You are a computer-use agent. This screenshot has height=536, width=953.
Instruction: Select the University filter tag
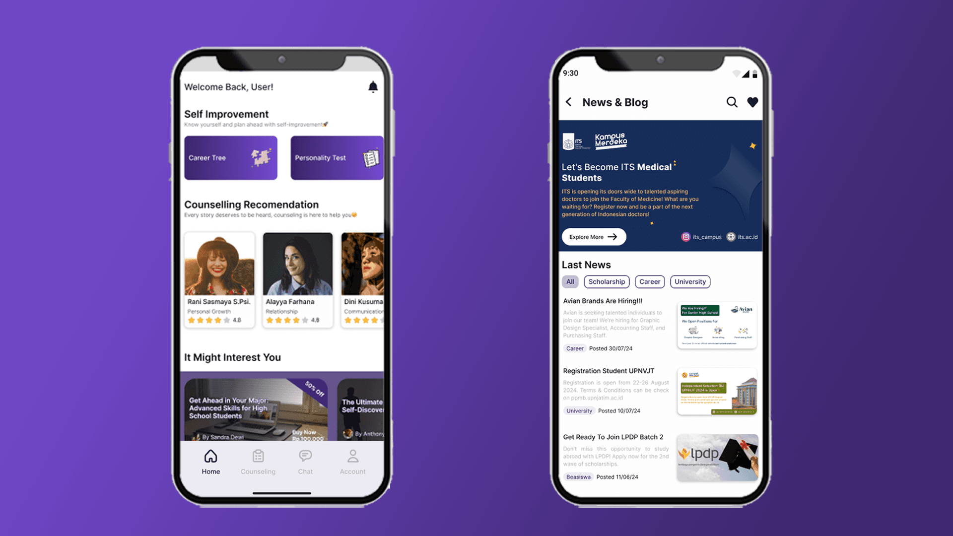pos(690,281)
